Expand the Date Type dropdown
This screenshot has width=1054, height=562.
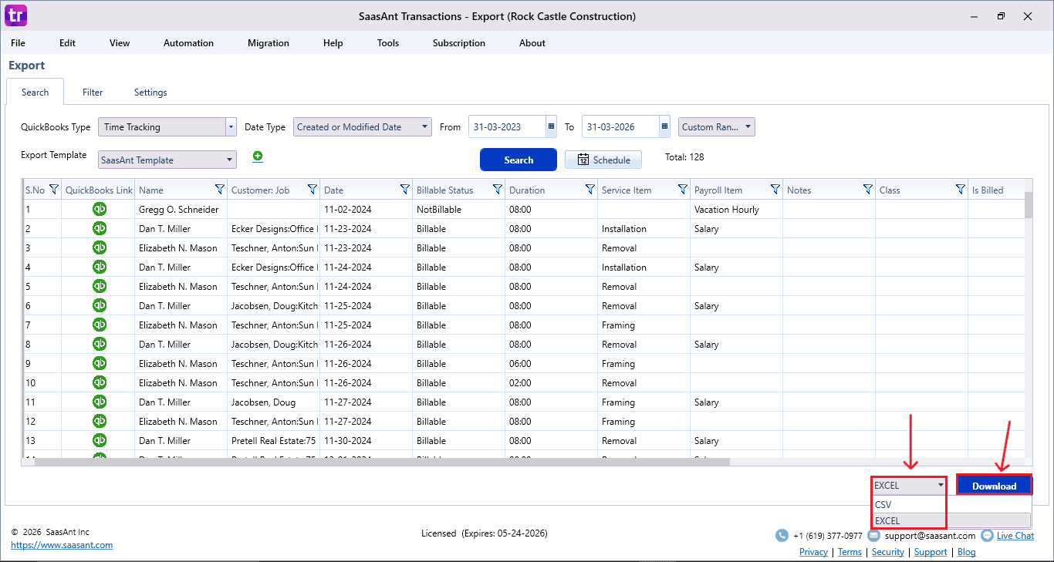tap(425, 127)
